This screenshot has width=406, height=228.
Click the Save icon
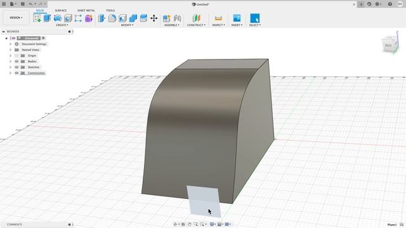(23, 4)
